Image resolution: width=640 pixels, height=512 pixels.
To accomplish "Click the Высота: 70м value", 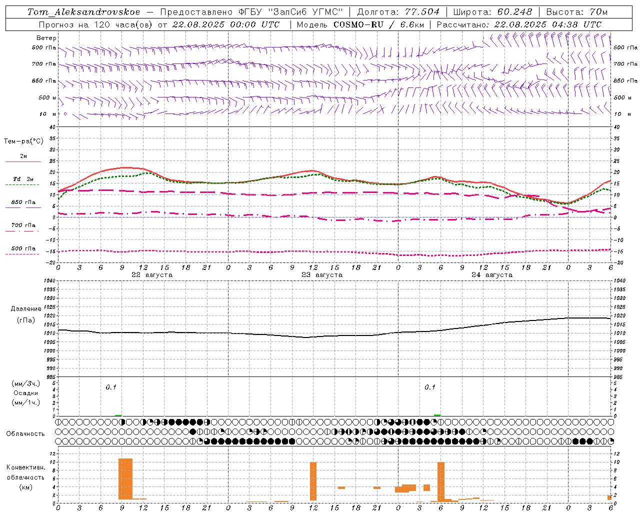I will pos(577,12).
